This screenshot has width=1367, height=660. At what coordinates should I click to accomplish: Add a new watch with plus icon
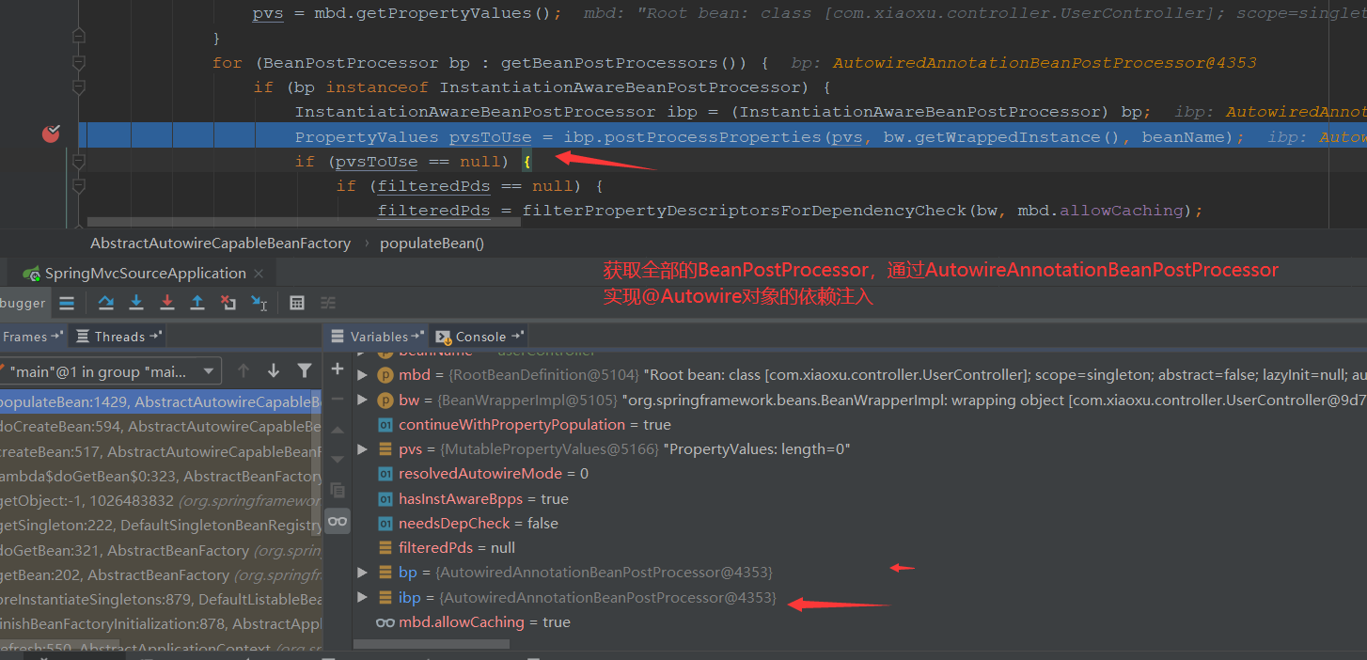338,369
